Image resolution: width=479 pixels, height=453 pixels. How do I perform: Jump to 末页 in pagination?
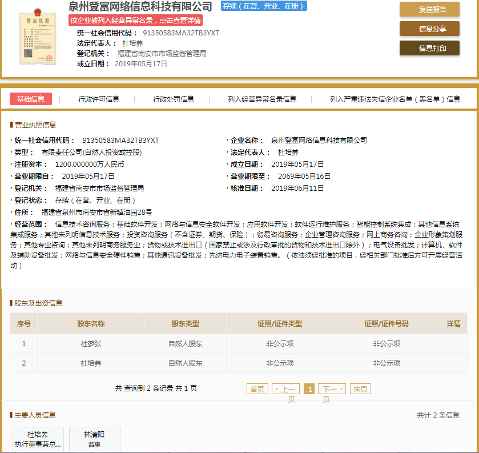(360, 388)
